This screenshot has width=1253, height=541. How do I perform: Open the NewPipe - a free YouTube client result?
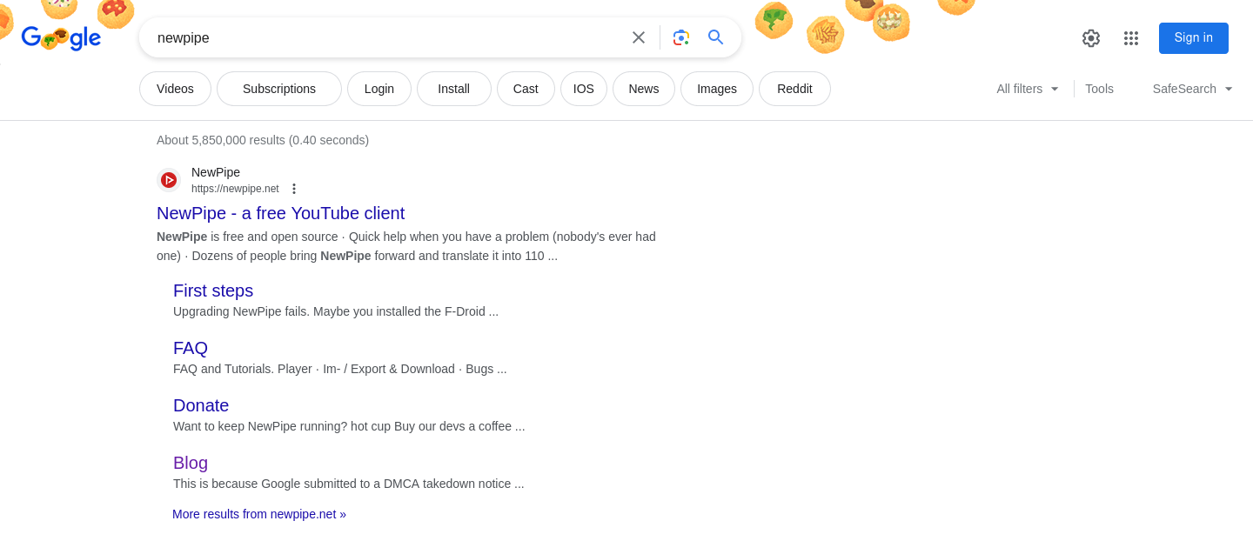point(280,213)
